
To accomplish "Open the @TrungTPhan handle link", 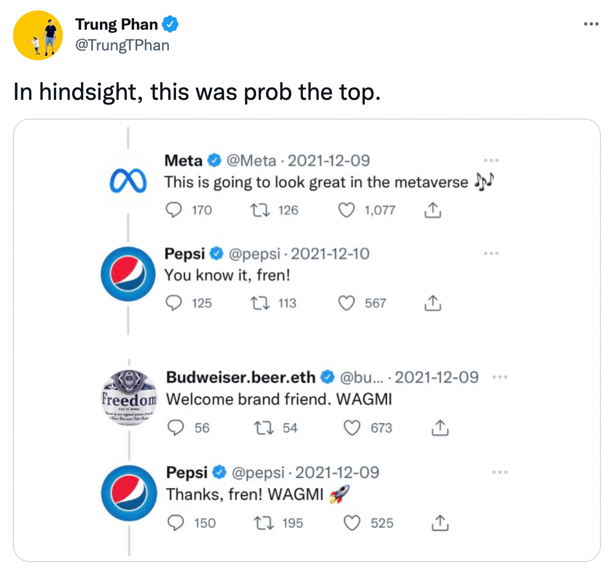I will pos(122,45).
